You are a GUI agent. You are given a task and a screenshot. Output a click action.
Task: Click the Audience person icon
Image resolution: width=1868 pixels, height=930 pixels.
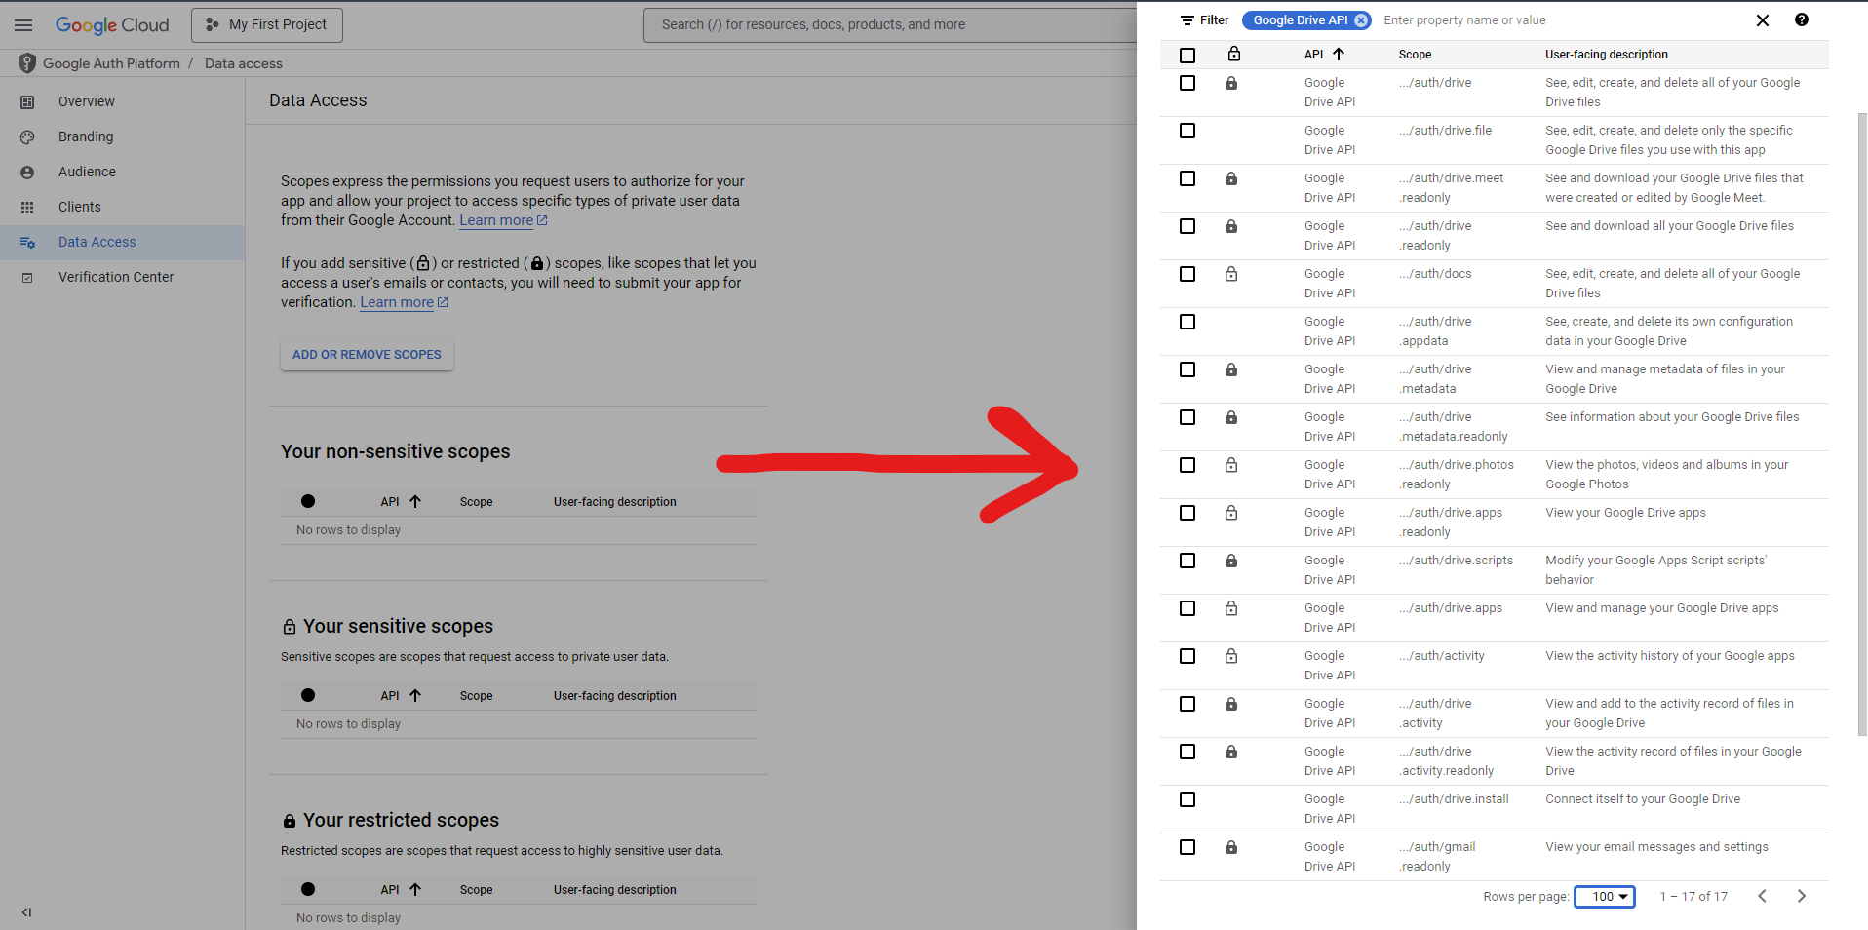[x=27, y=173]
